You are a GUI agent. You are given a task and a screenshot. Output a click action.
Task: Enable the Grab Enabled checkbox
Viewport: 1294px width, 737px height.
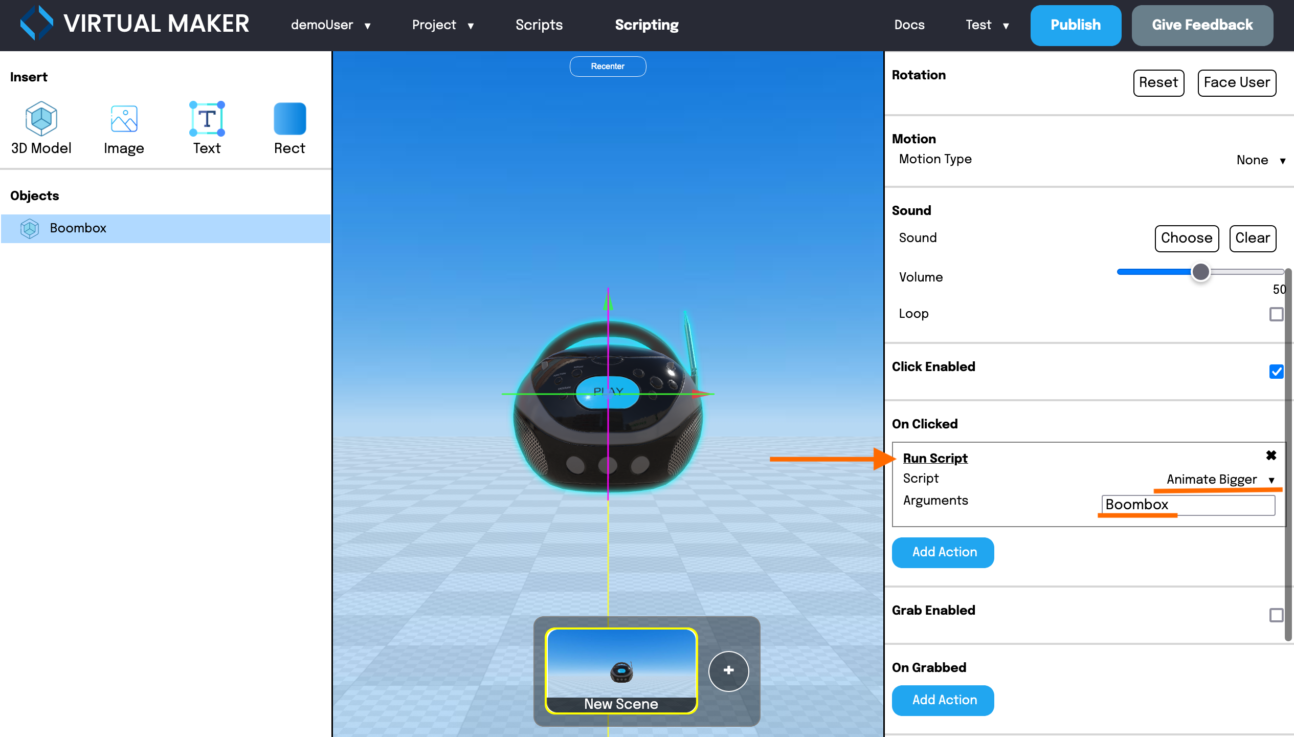pos(1276,615)
